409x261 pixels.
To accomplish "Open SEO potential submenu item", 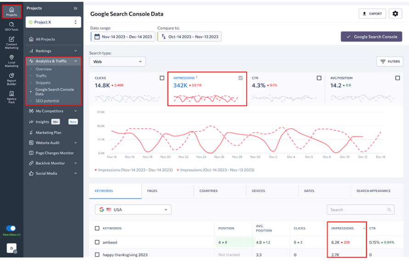I will (47, 101).
